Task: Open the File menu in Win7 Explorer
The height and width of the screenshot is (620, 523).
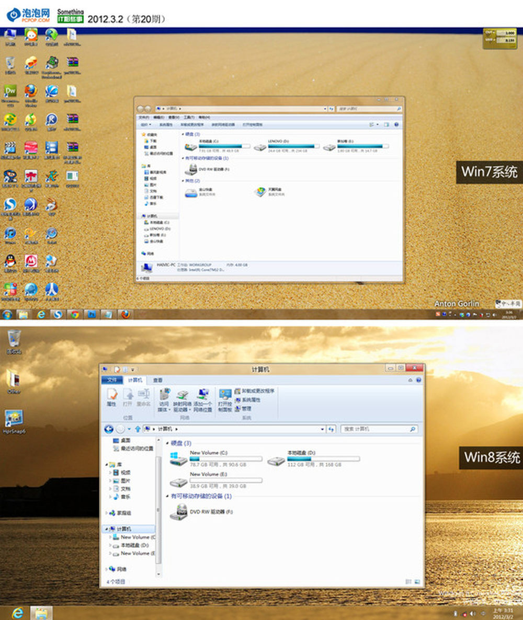Action: (x=143, y=118)
